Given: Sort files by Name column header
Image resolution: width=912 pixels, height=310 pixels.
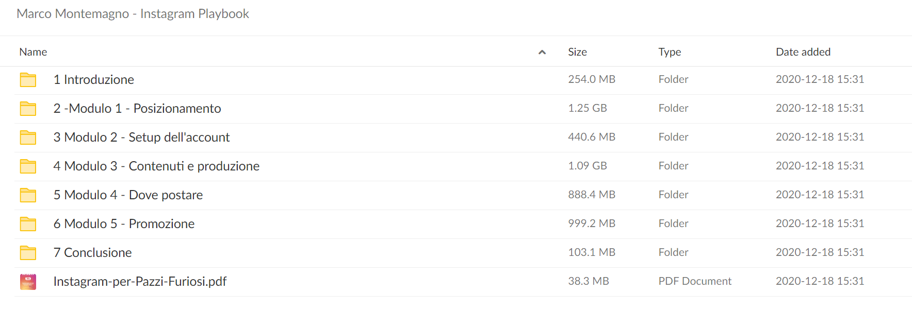Looking at the screenshot, I should pyautogui.click(x=33, y=52).
